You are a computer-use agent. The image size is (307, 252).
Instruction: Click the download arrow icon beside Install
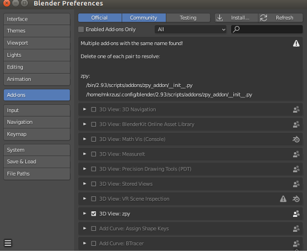[220, 18]
